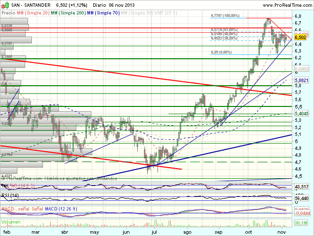Click the 6,5774 (61,80%) Fibonacci label
The image size is (314, 236).
(224, 29)
